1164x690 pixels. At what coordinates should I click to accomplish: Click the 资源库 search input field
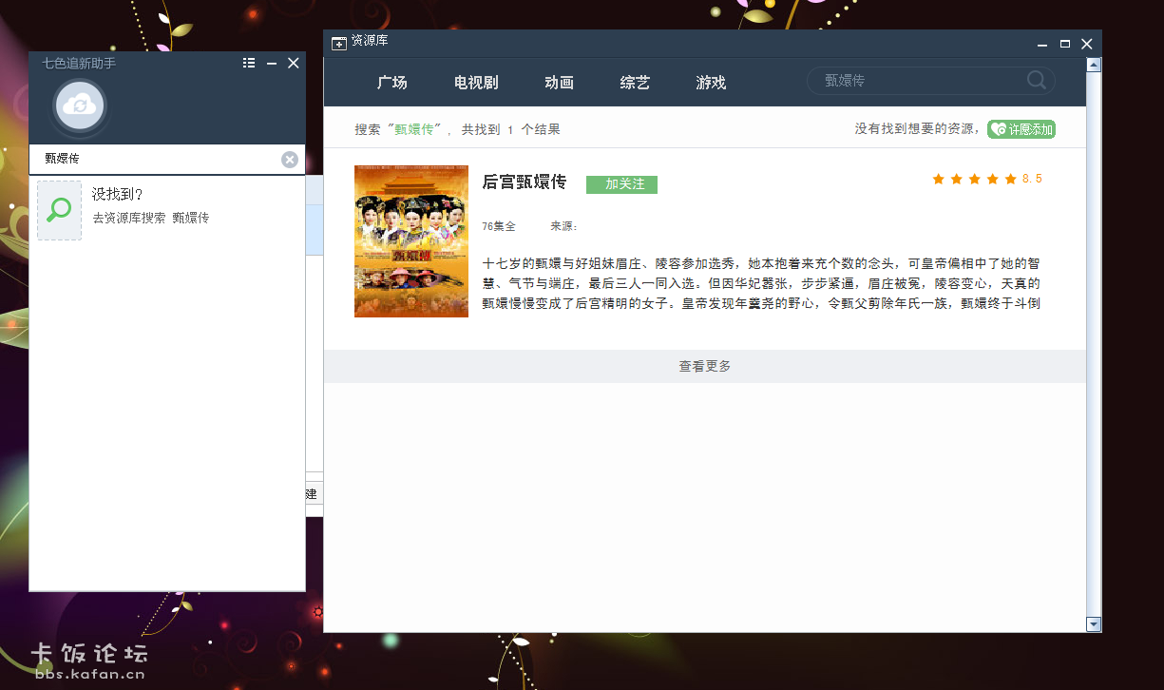tap(917, 81)
